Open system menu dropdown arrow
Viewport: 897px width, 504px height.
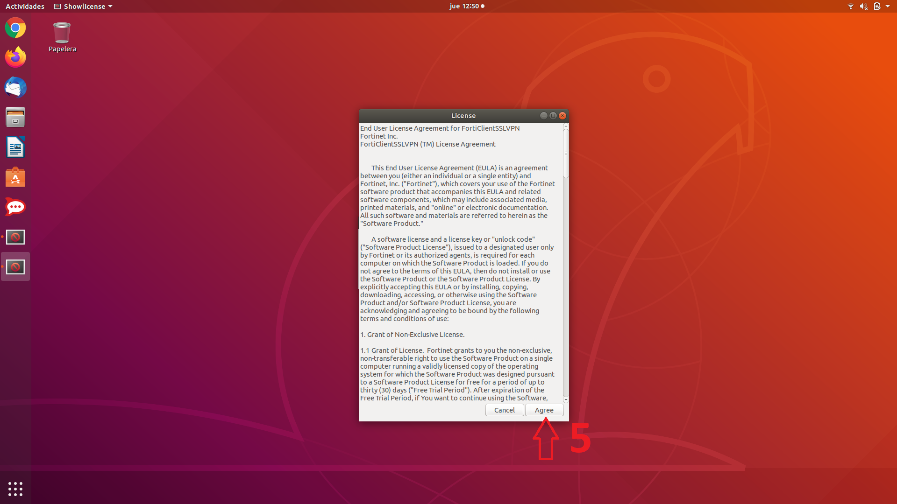pos(888,6)
